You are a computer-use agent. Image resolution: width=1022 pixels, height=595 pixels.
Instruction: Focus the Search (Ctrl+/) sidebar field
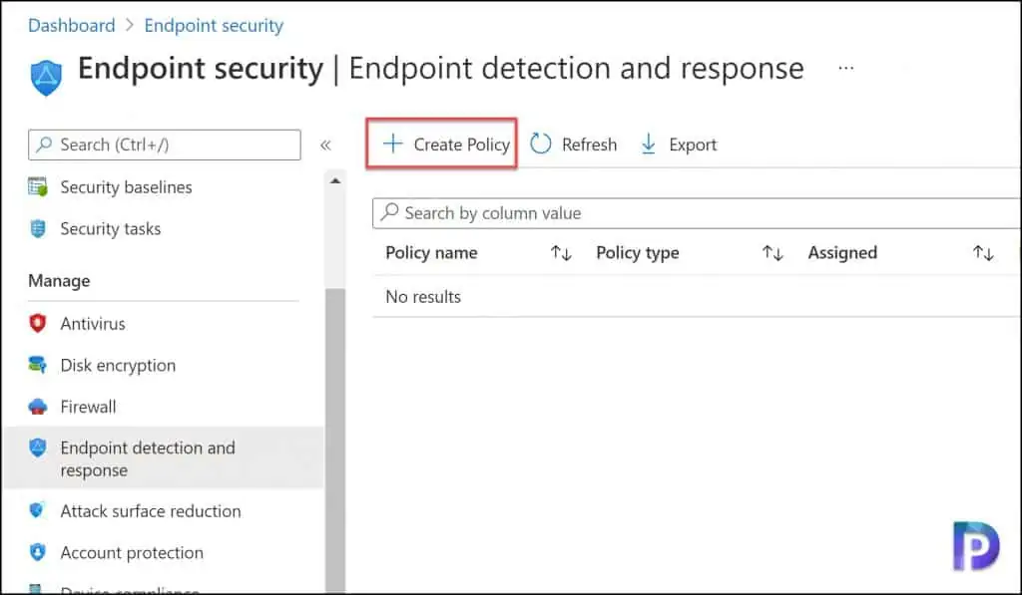pyautogui.click(x=165, y=145)
